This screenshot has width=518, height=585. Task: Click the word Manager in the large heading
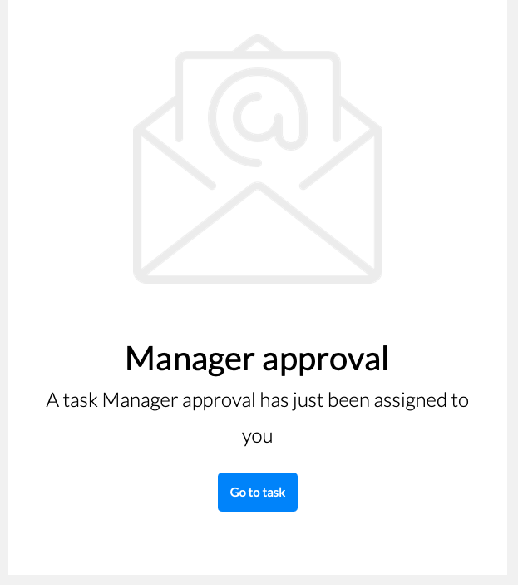point(190,359)
